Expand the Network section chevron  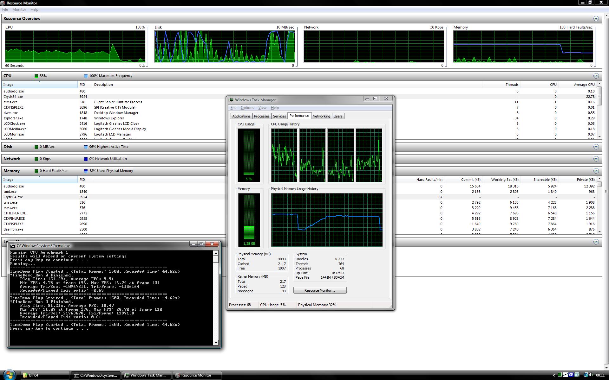click(x=596, y=159)
